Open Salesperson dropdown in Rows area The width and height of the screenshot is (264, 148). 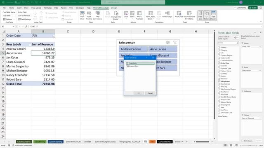pos(260,70)
